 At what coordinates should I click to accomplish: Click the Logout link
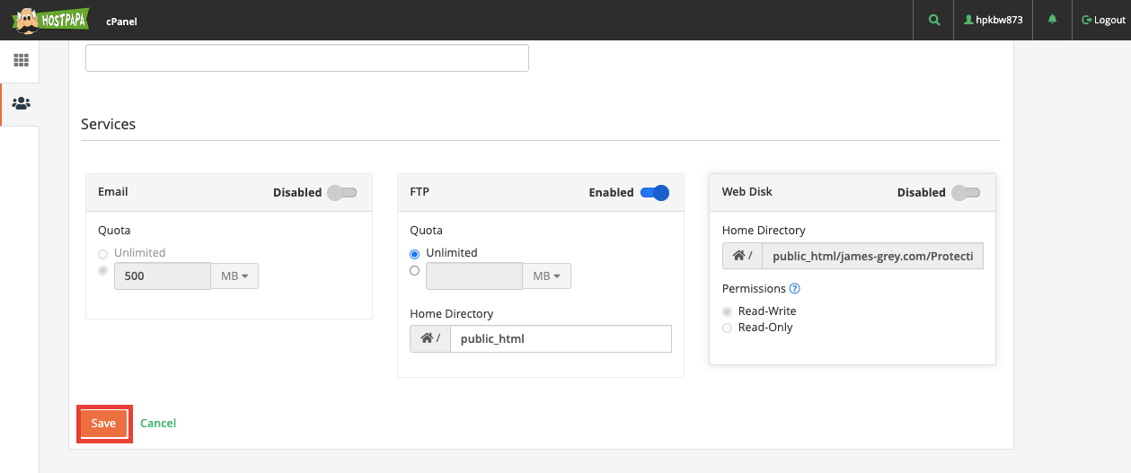(x=1103, y=20)
